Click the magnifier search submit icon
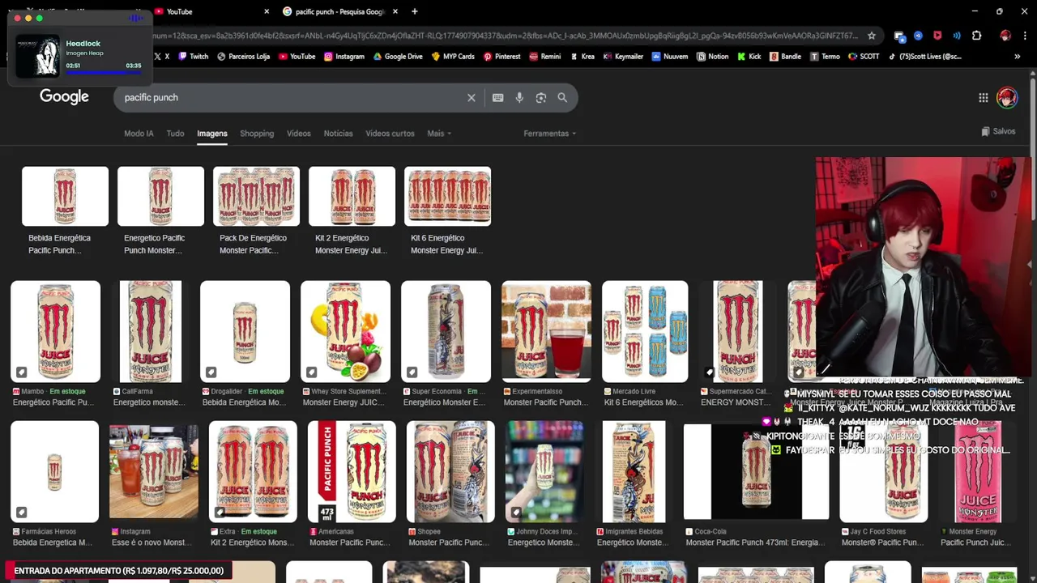1037x583 pixels. pos(562,97)
